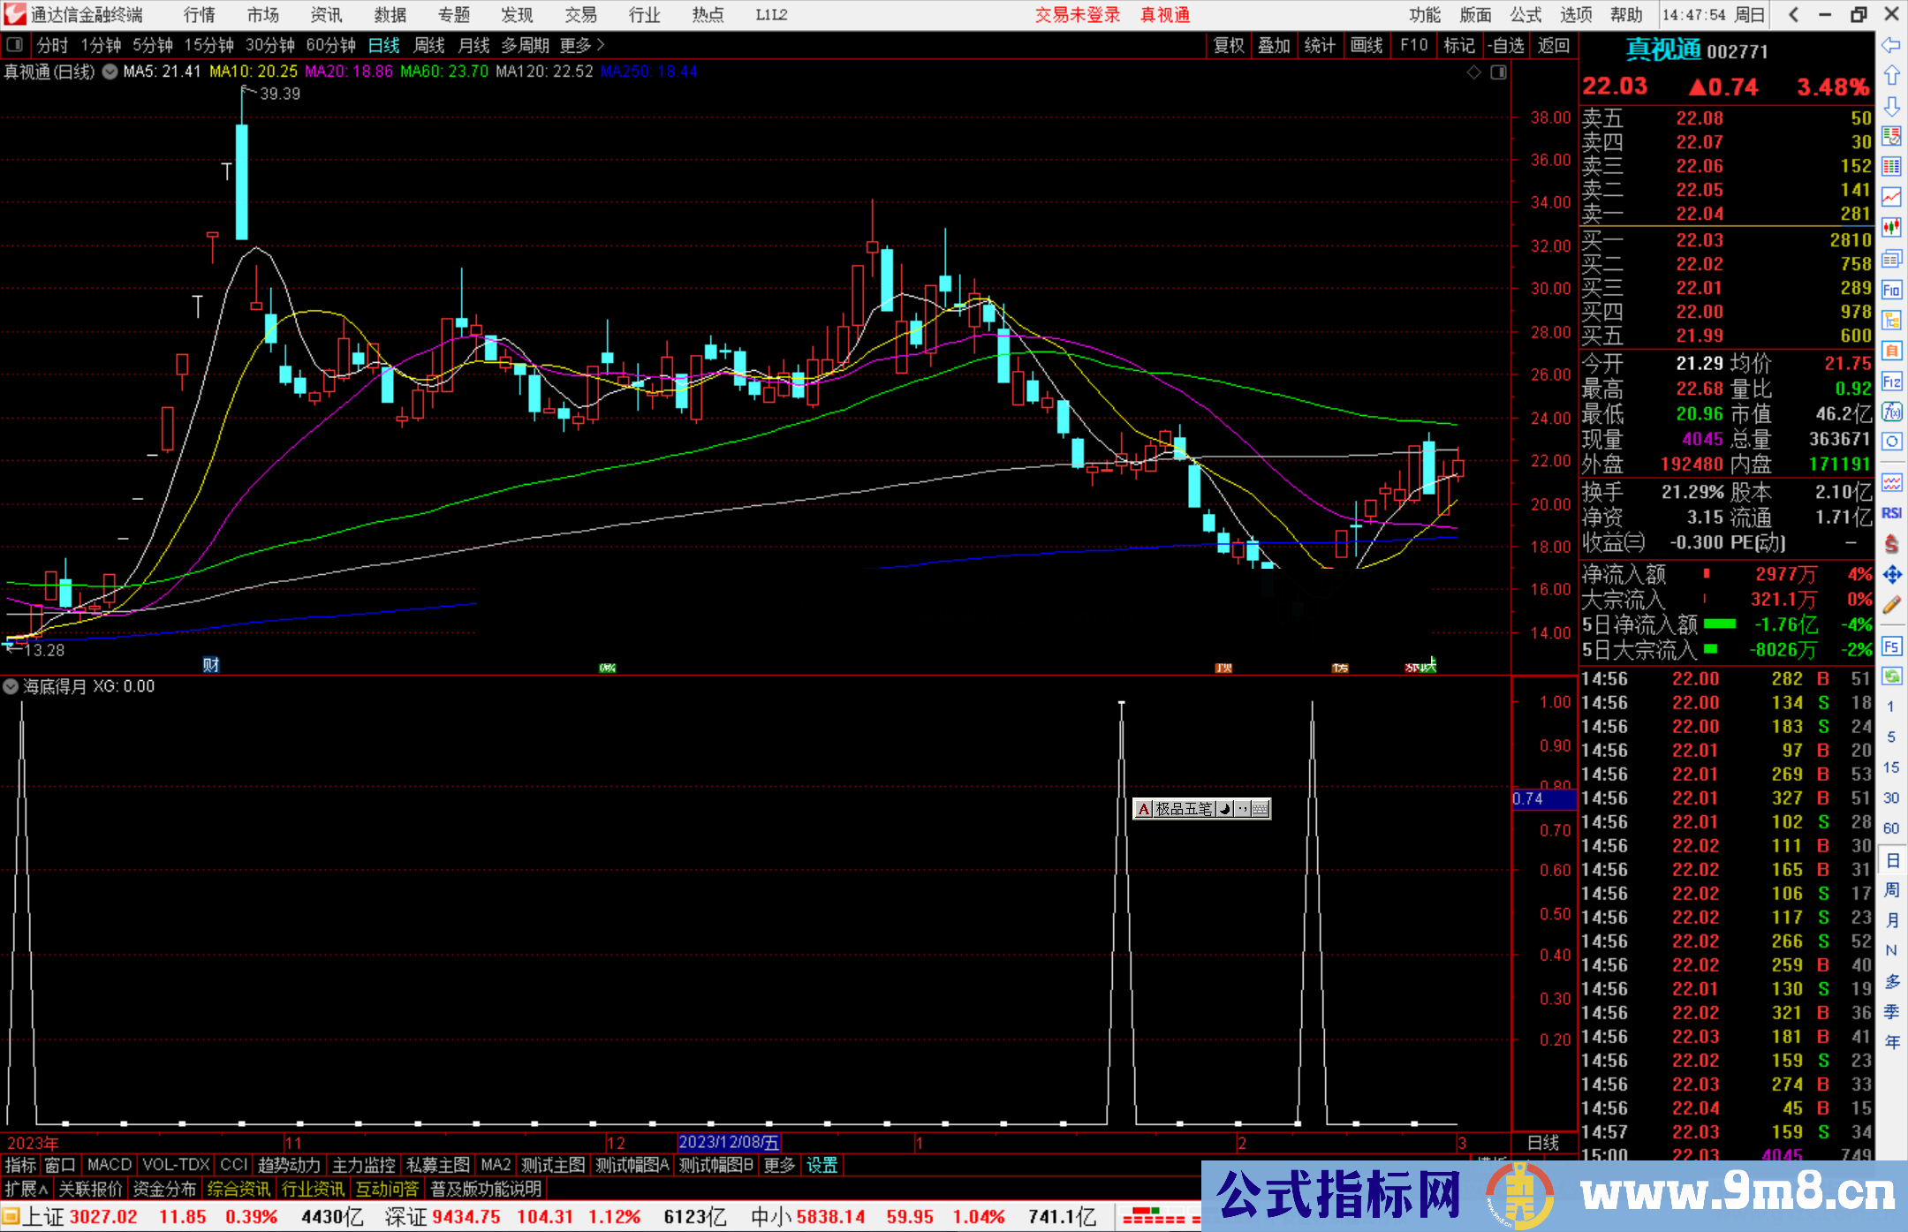Switch to the 周线 period tab
This screenshot has width=1908, height=1232.
pyautogui.click(x=429, y=45)
